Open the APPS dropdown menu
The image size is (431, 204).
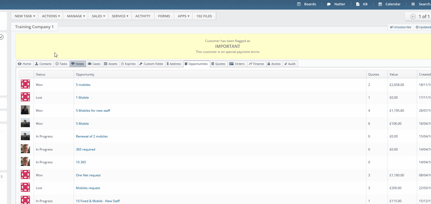click(x=183, y=16)
